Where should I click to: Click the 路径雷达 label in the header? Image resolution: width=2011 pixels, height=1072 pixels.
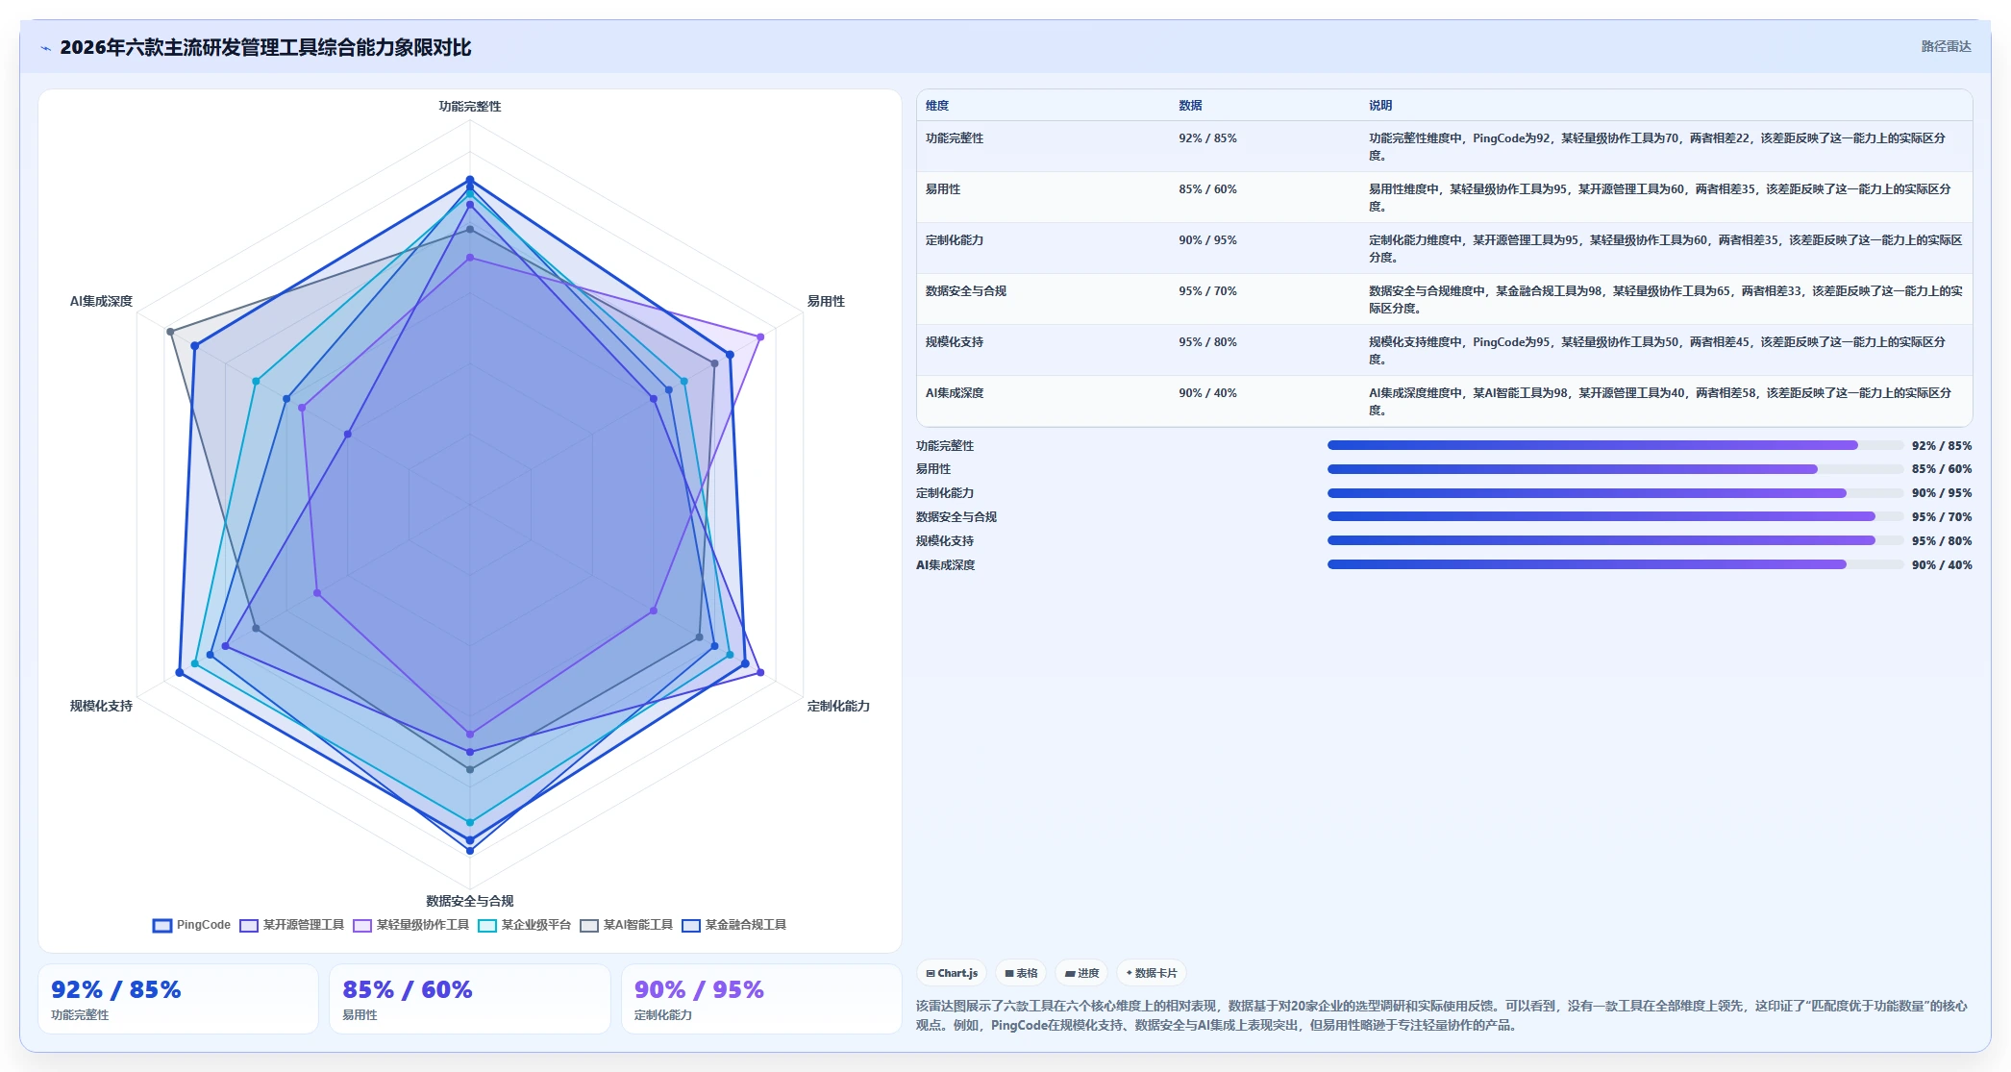pyautogui.click(x=1946, y=46)
